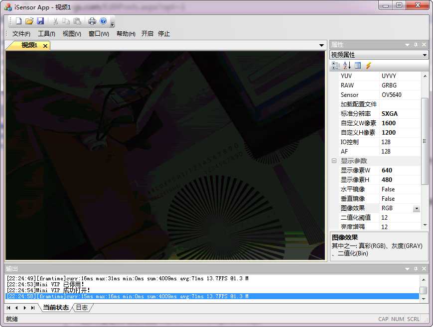Pin the 属性 panel with the pushpin
The image size is (433, 327).
[x=416, y=45]
